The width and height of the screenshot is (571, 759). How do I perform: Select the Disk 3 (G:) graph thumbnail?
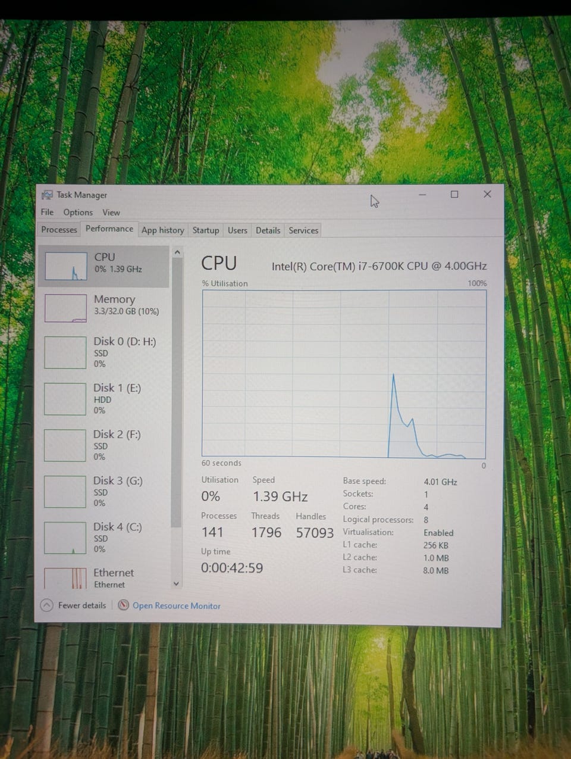tap(65, 492)
